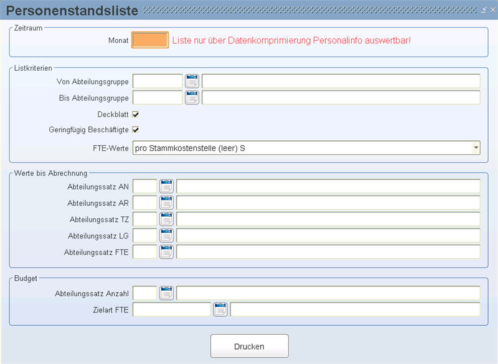The width and height of the screenshot is (498, 364).
Task: Click the Drucken button
Action: click(x=250, y=346)
